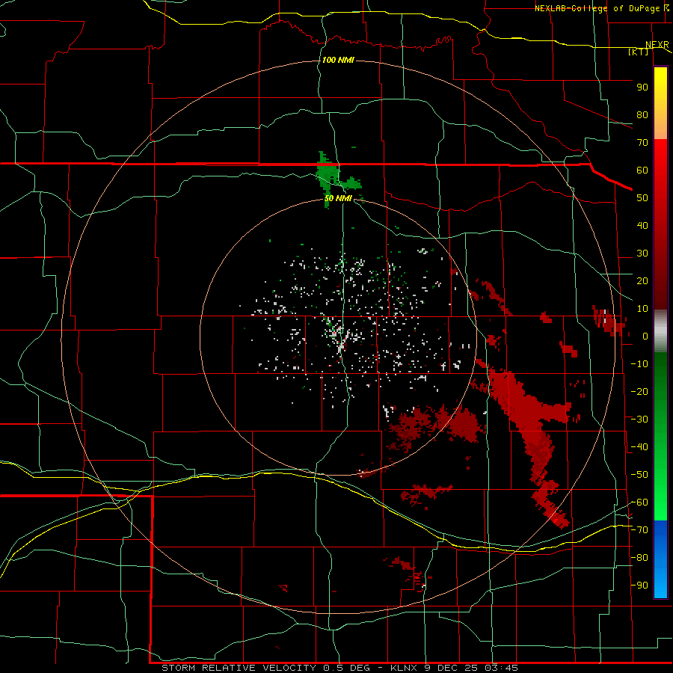Click the [KT] units label
This screenshot has width=673, height=673.
(638, 52)
